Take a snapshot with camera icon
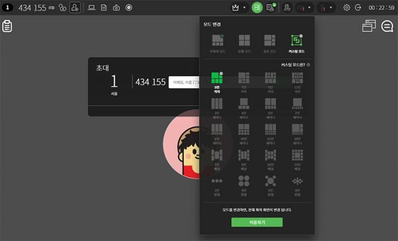 (116, 7)
